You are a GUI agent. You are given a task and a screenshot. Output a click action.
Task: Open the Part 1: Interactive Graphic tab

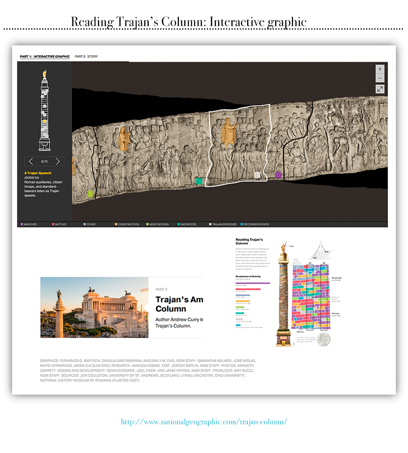click(x=45, y=56)
